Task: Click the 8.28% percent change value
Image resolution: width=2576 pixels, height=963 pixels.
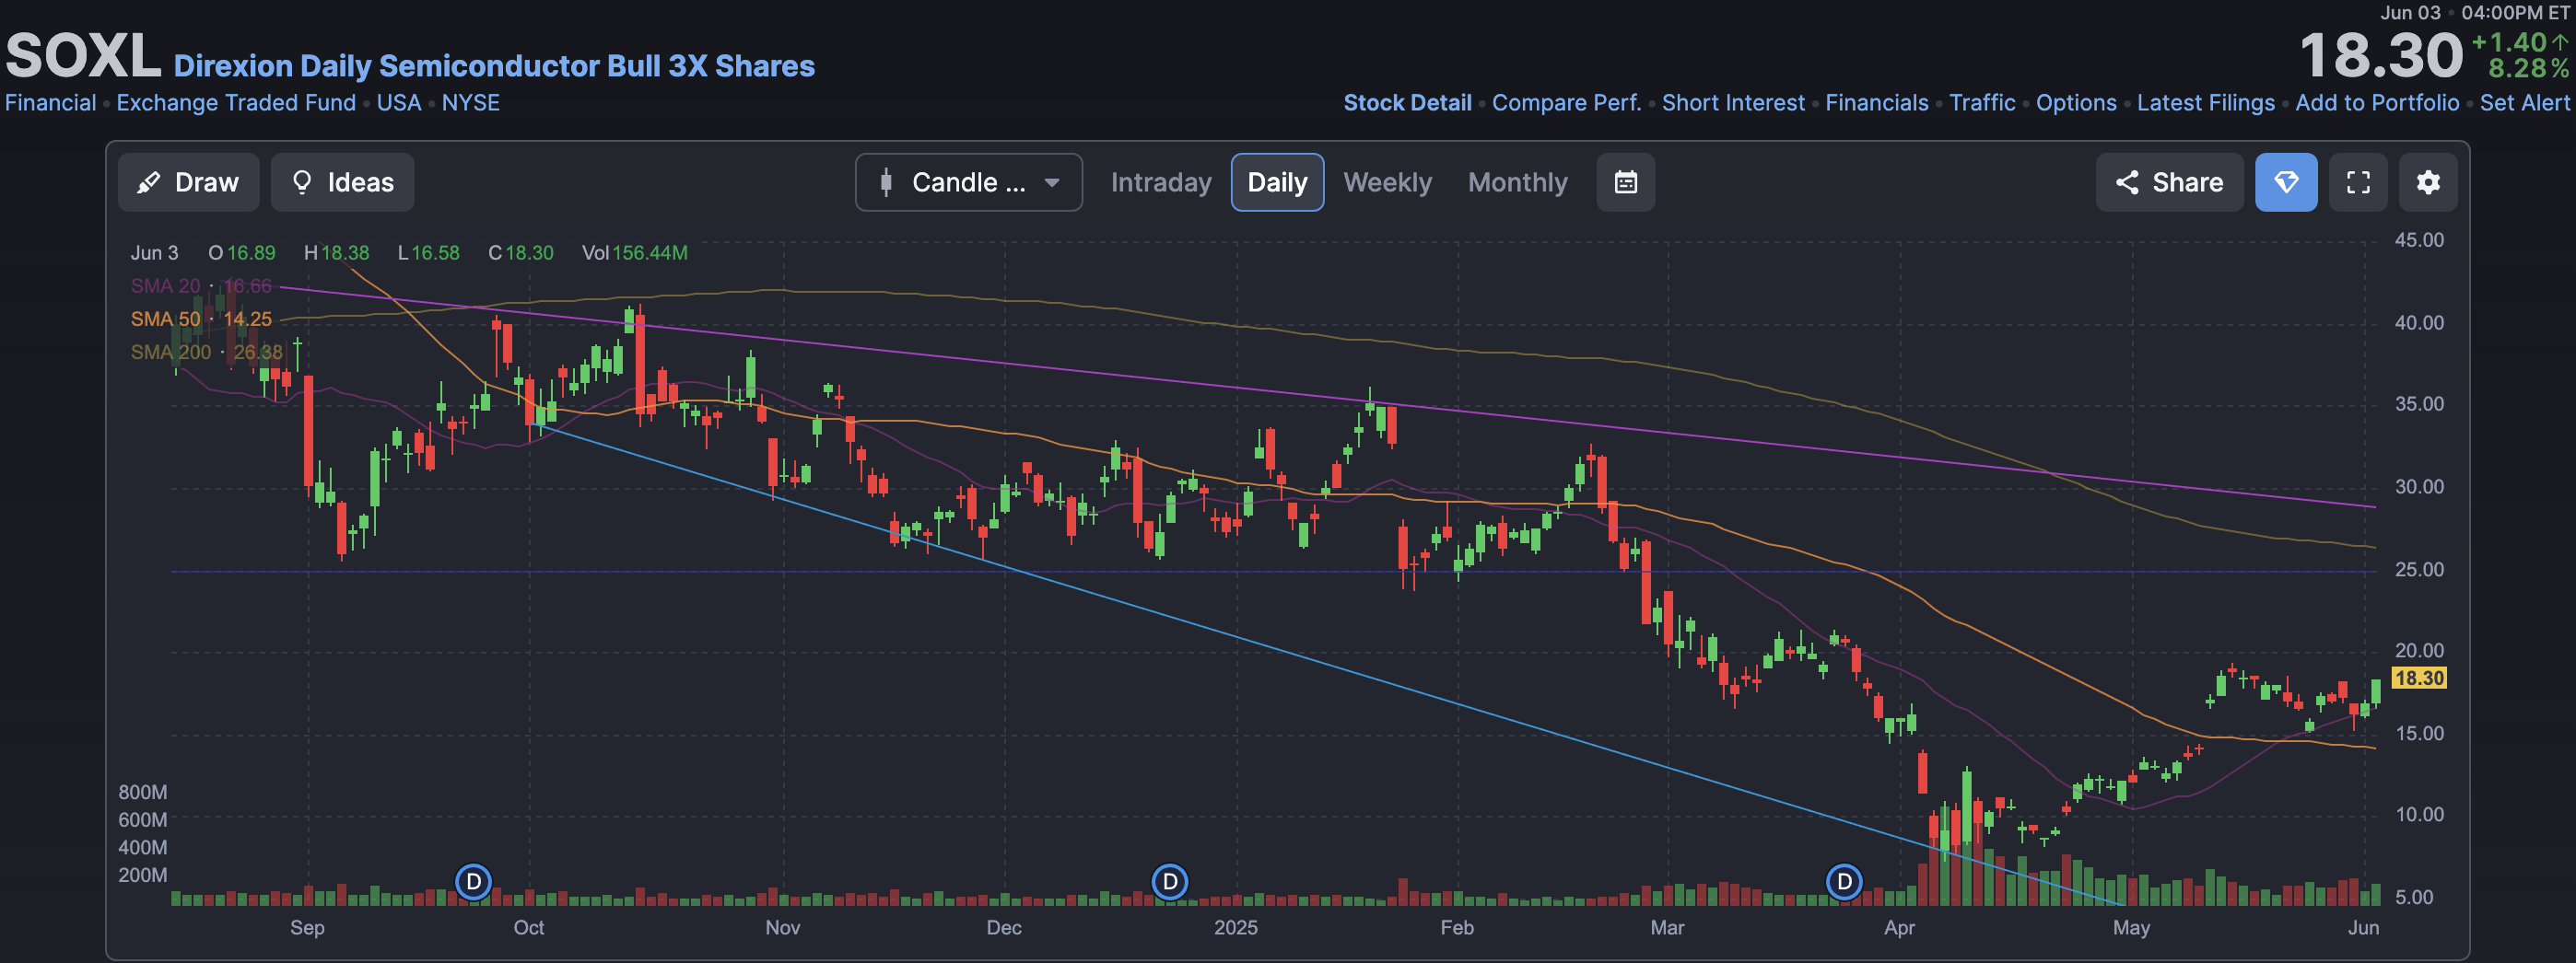Action: (x=2527, y=69)
